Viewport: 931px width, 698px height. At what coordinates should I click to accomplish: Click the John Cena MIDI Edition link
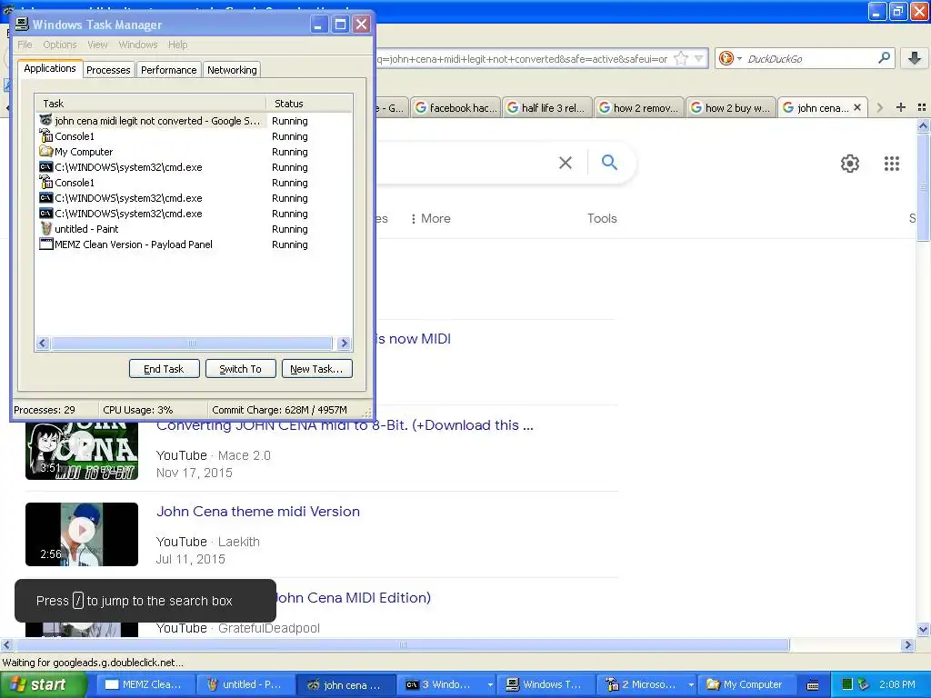(354, 597)
